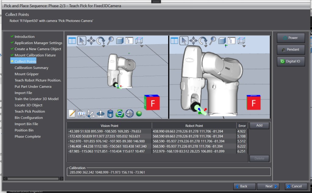Click red F orientation cube in right view

pos(254,103)
